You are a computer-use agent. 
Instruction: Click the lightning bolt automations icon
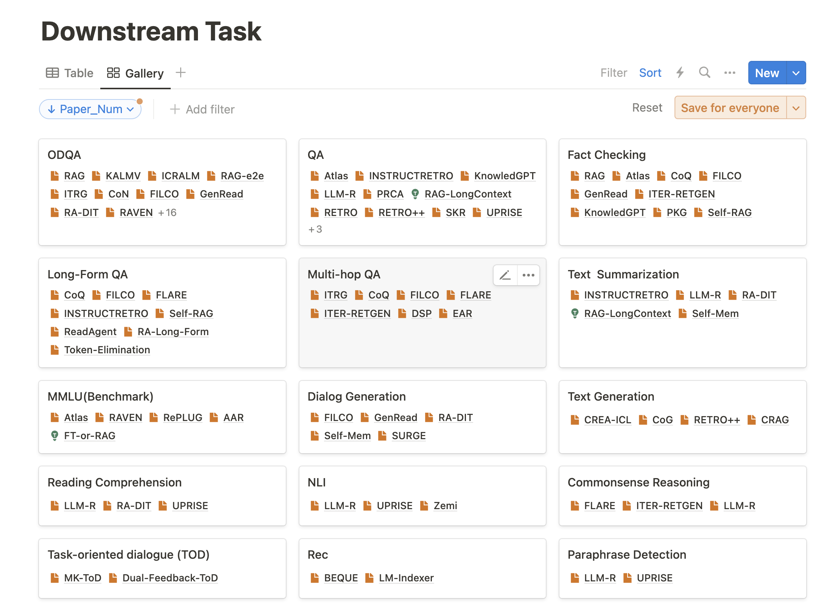click(680, 73)
